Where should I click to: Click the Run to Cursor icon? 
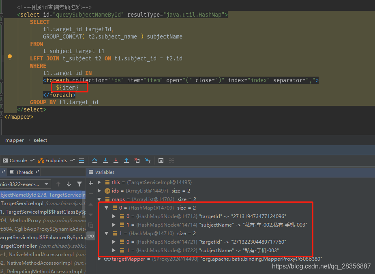click(x=148, y=161)
